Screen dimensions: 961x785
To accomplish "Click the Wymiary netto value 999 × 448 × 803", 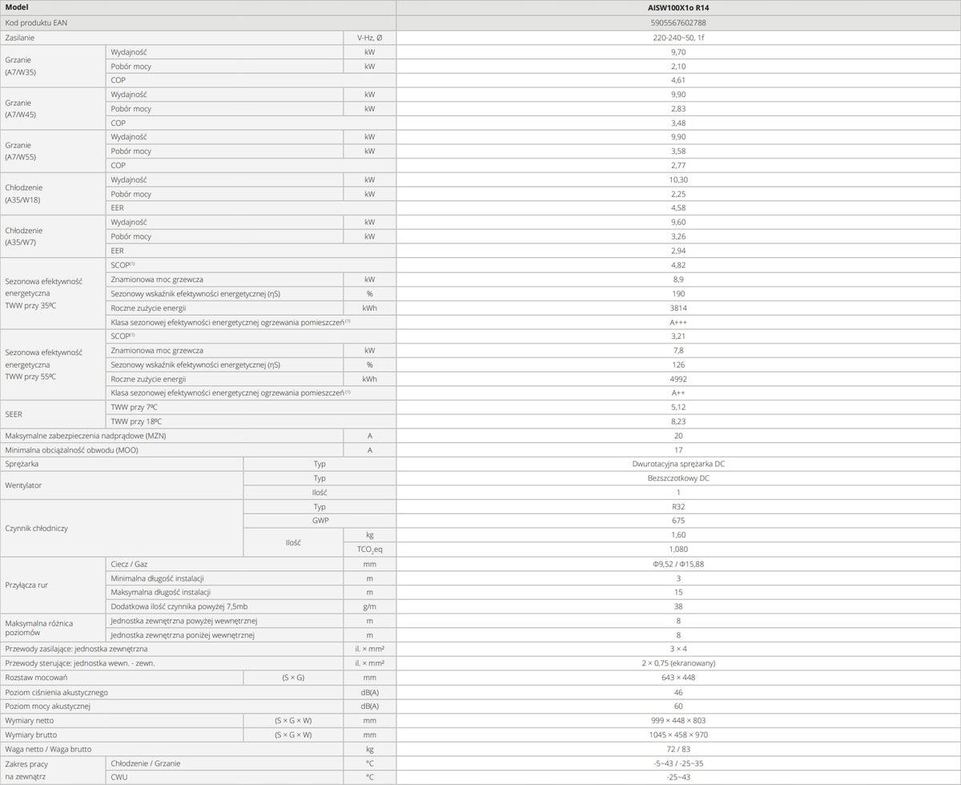I will coord(678,720).
